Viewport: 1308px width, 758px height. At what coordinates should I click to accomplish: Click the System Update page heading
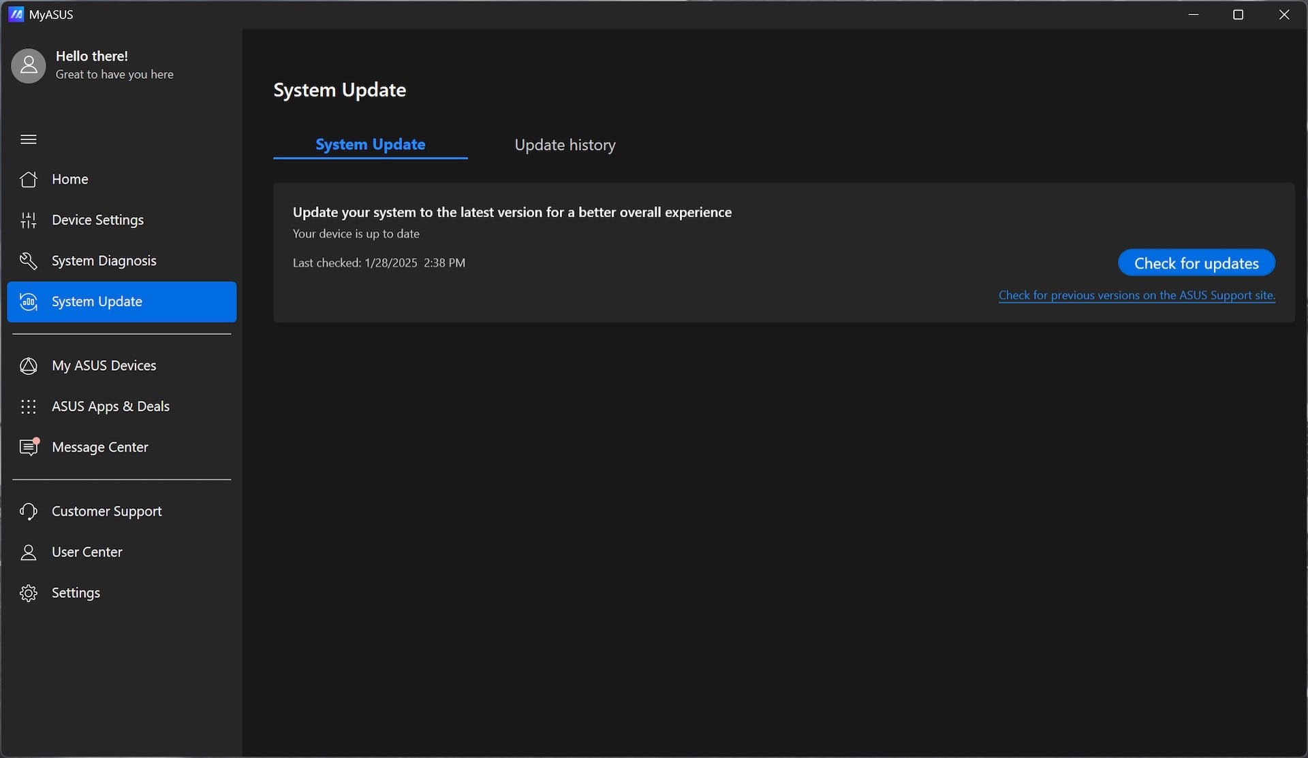(x=340, y=90)
